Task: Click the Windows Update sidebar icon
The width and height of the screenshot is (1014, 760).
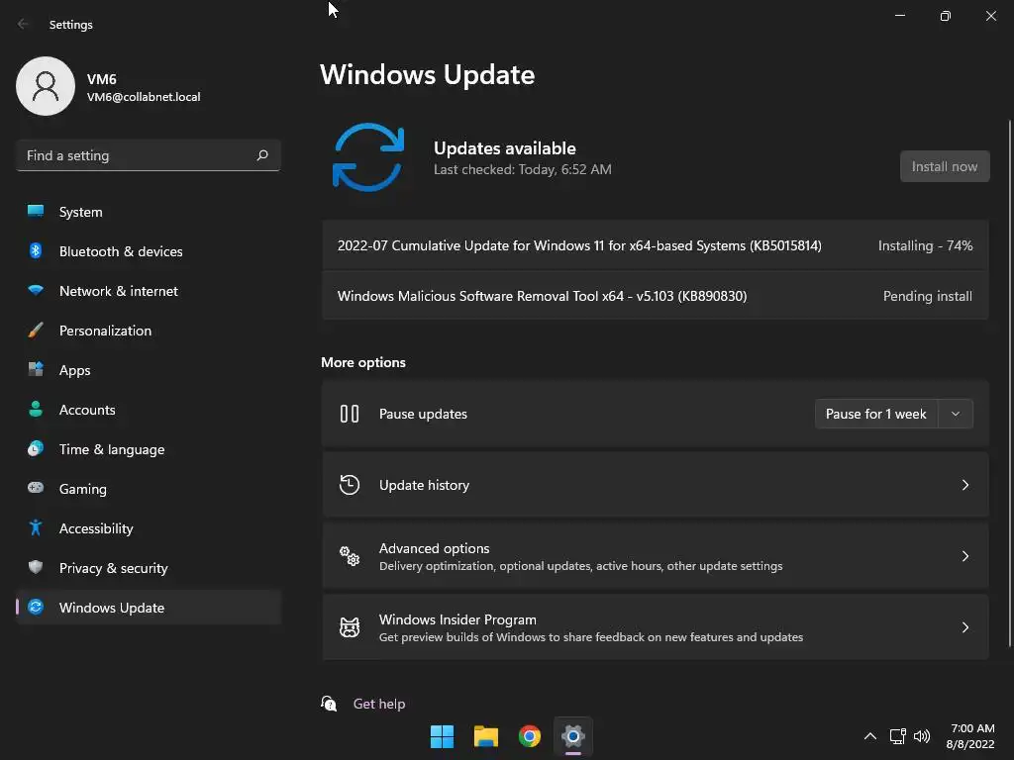Action: (36, 607)
